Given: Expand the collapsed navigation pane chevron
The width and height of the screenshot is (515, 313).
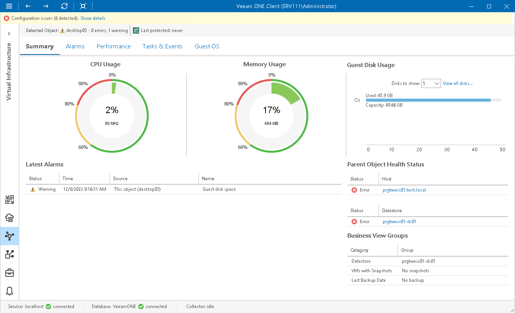Looking at the screenshot, I should [x=9, y=34].
